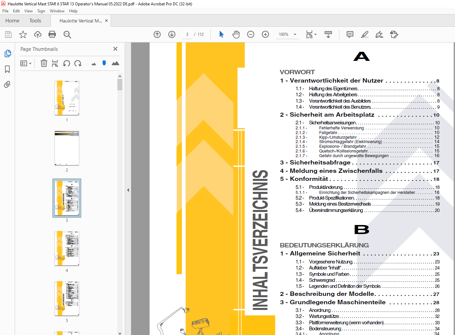Jump to '2 - Sicherheit am Arbeitsplatz' entry

pyautogui.click(x=360, y=115)
